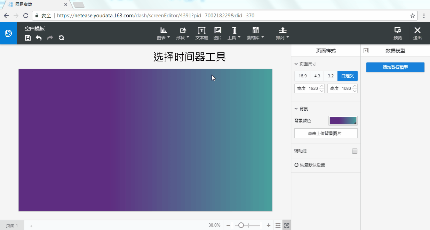Redo the last undone action
Image resolution: width=430 pixels, height=230 pixels.
50,38
